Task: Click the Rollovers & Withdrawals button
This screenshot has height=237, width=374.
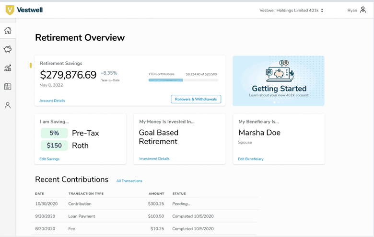Action: click(196, 99)
